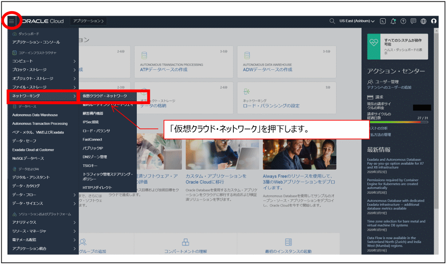The height and width of the screenshot is (265, 447).
Task: Select HTTPリダイレクト in submenu
Action: 97,188
